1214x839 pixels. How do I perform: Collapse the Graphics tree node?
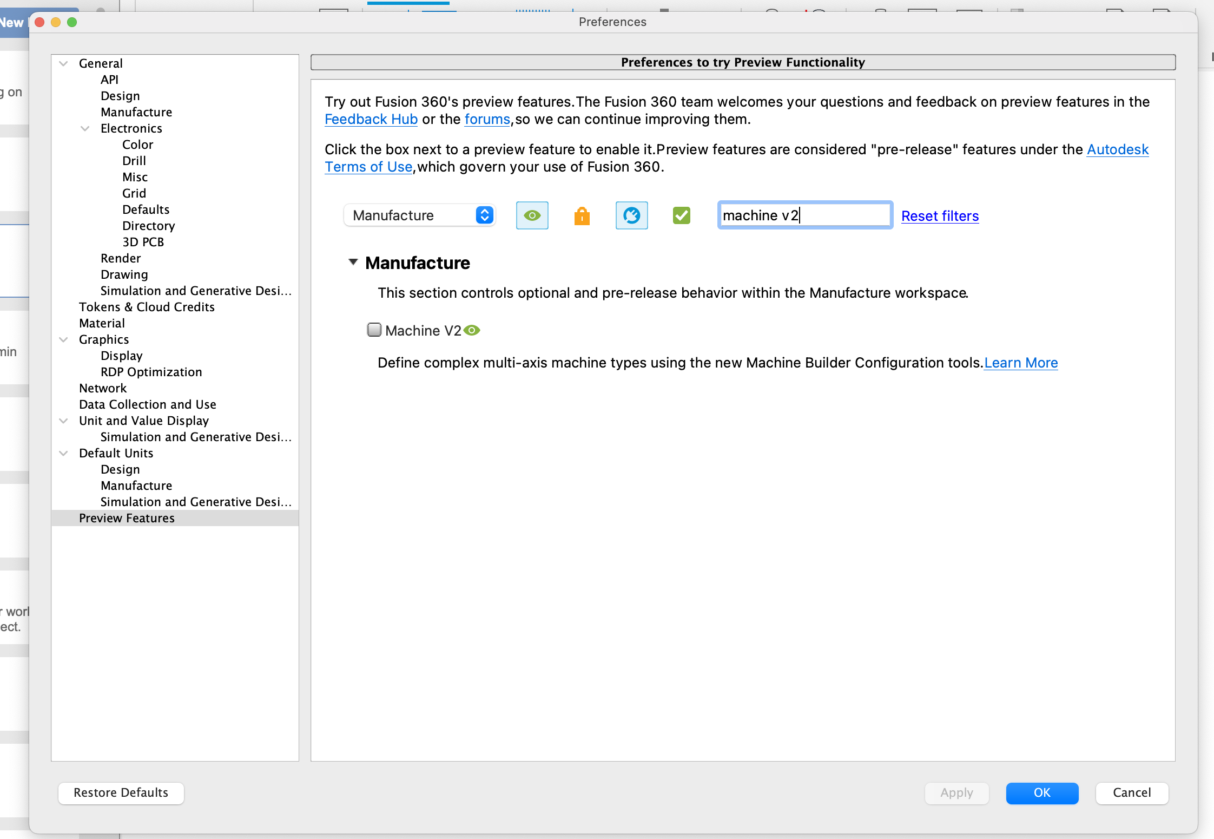pos(64,339)
